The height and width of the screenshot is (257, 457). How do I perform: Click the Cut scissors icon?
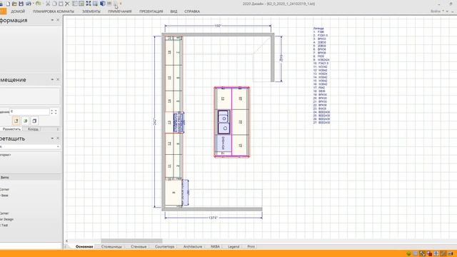coord(48,4)
